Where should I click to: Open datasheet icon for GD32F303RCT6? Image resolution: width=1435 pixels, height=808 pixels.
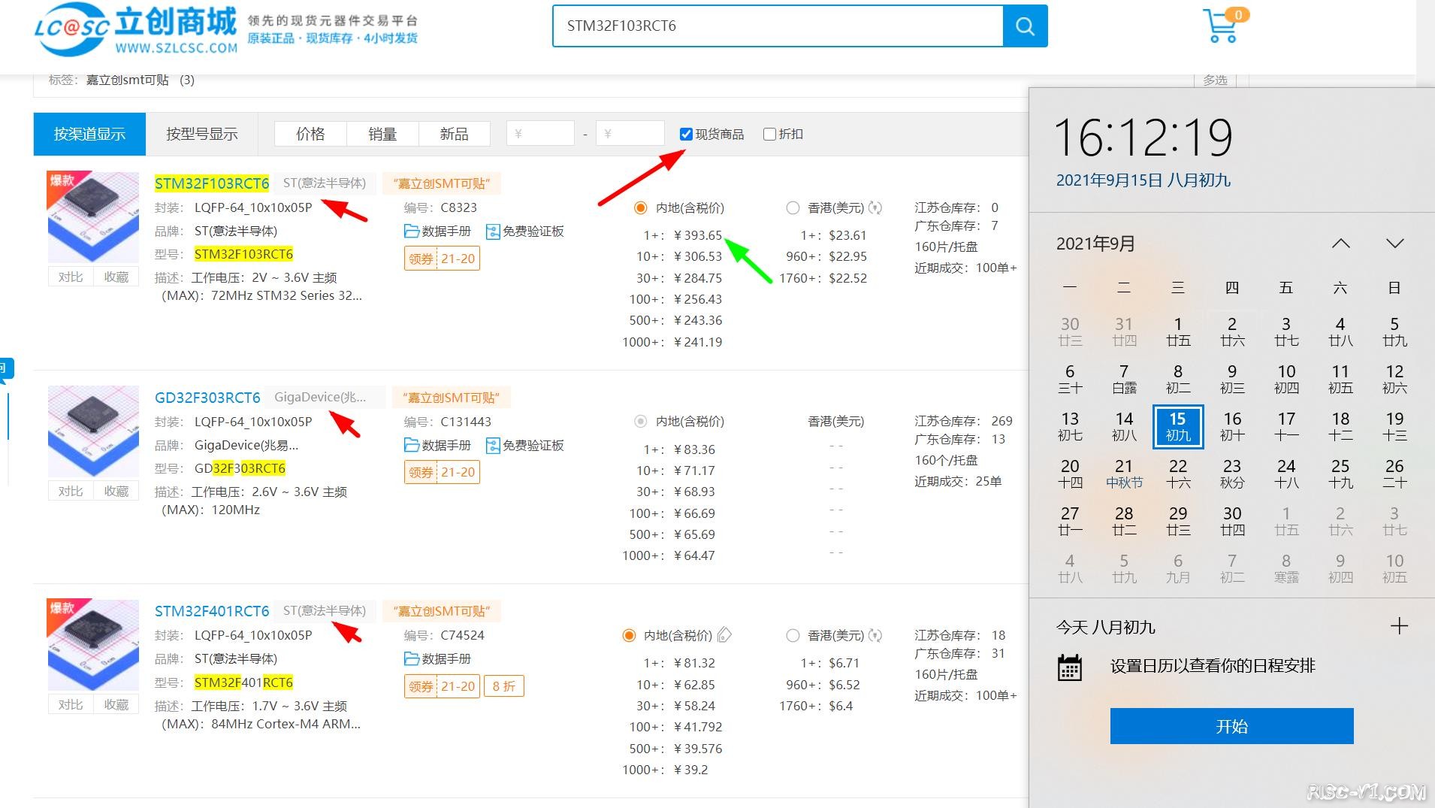412,445
